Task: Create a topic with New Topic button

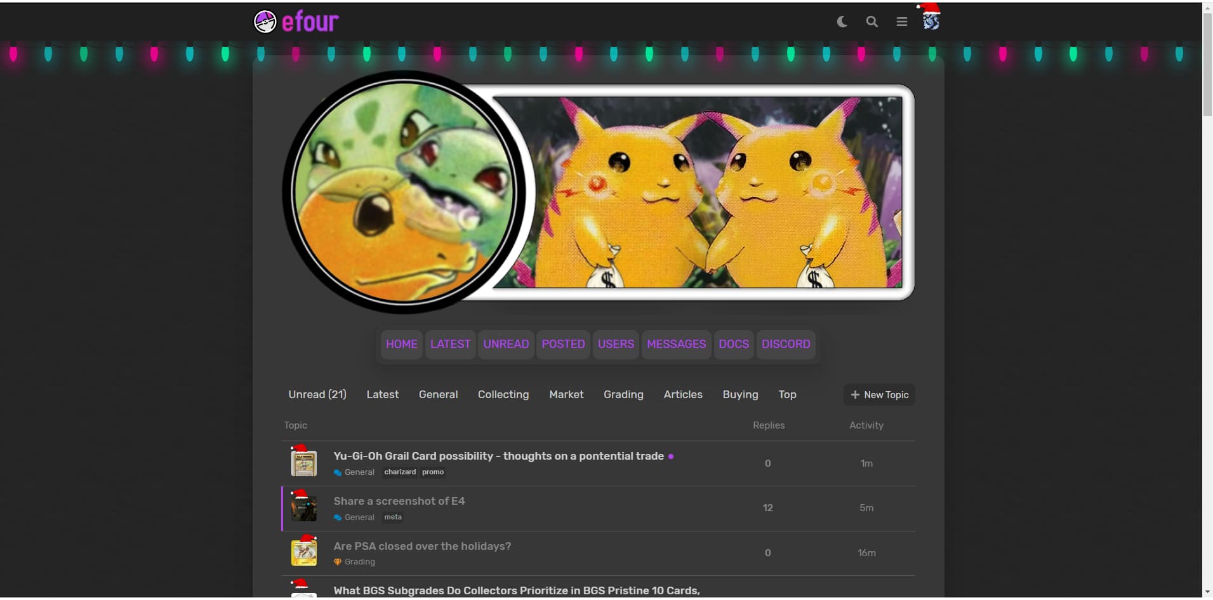Action: pos(879,394)
